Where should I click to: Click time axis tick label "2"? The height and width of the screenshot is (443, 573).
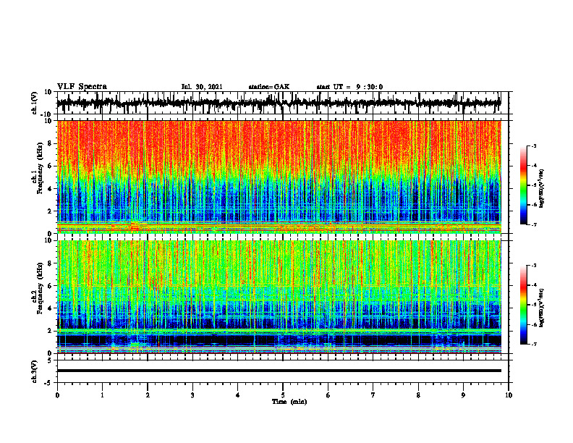click(x=148, y=395)
